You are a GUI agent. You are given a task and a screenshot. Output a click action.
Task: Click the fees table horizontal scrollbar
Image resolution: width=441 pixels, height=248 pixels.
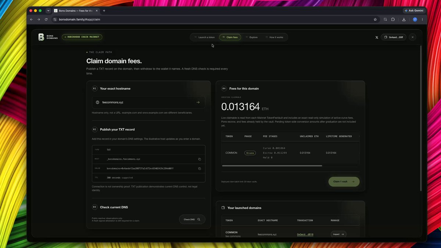pos(272,166)
